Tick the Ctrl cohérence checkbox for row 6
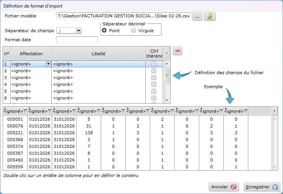This screenshot has height=194, width=283. 154,98
